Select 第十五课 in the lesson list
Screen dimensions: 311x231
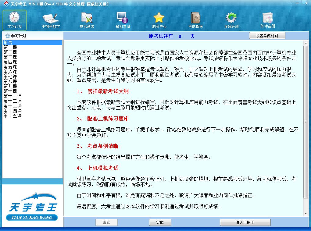[32, 116]
